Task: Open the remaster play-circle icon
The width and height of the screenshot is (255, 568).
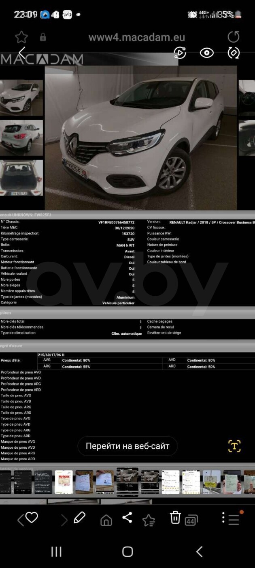Action: [x=180, y=53]
